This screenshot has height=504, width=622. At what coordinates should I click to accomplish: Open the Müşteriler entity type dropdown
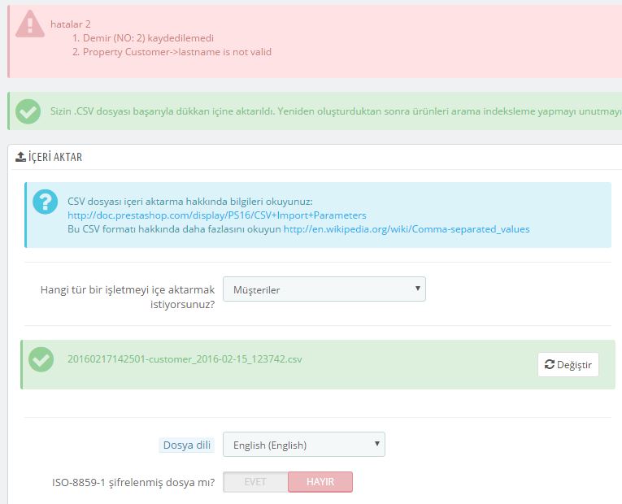[324, 289]
